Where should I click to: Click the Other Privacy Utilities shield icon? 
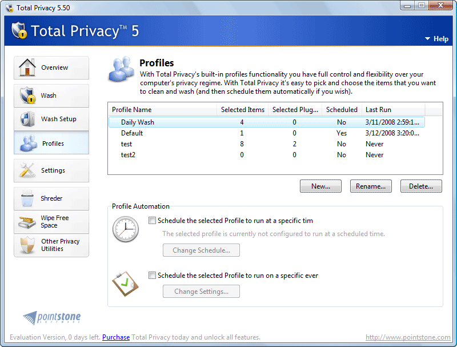click(x=27, y=245)
